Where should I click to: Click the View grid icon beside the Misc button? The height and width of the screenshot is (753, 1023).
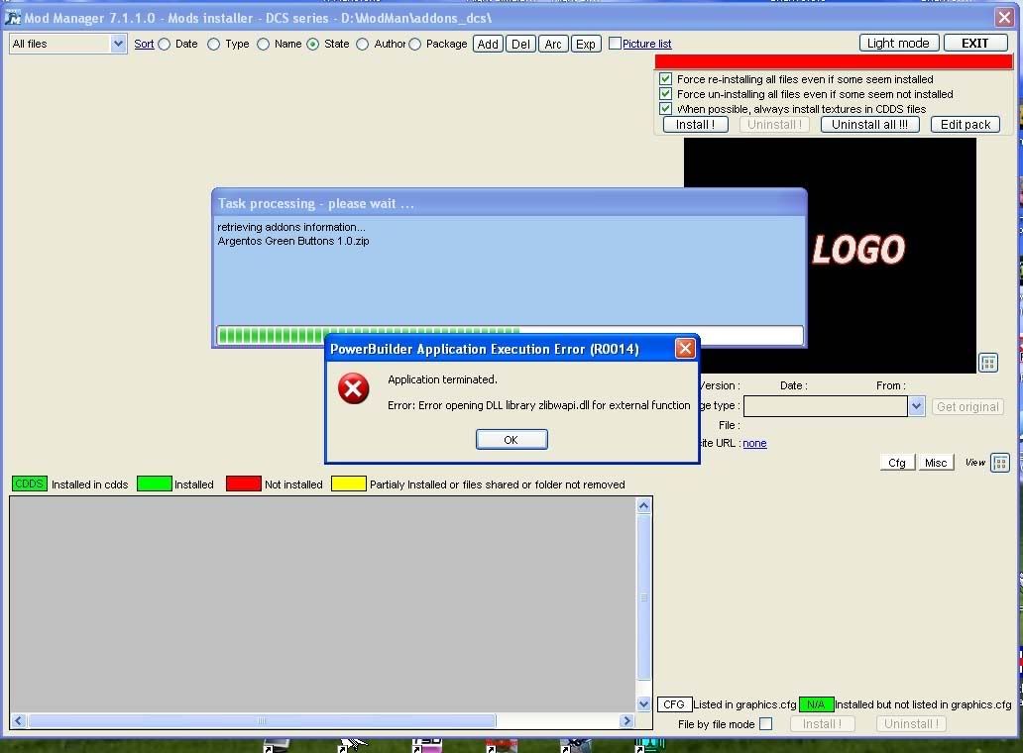pyautogui.click(x=1000, y=462)
